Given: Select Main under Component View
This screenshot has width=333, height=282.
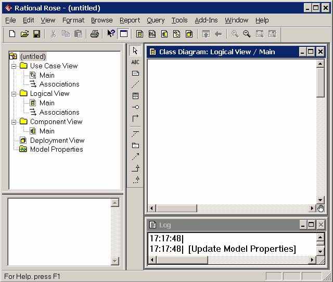Looking at the screenshot, I should tap(47, 131).
